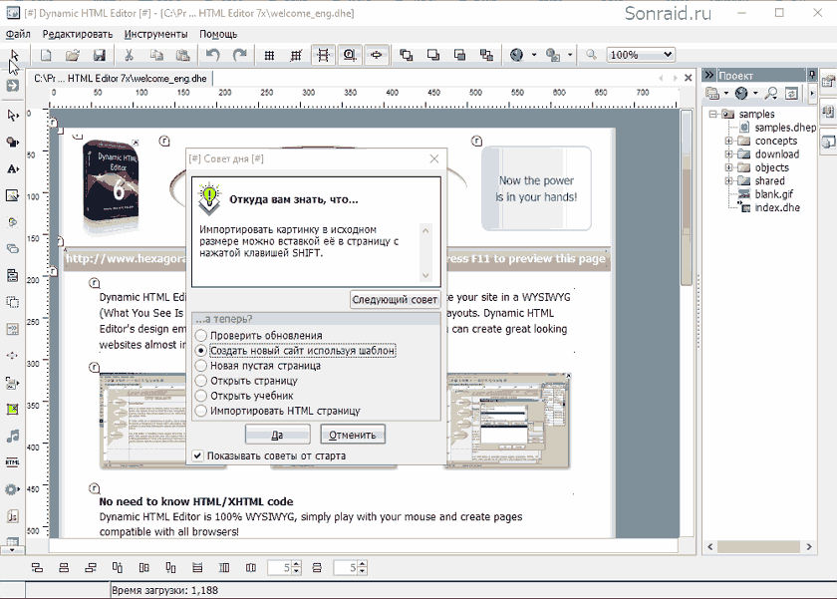Toggle the guides/rulers toolbar icon

tap(323, 55)
